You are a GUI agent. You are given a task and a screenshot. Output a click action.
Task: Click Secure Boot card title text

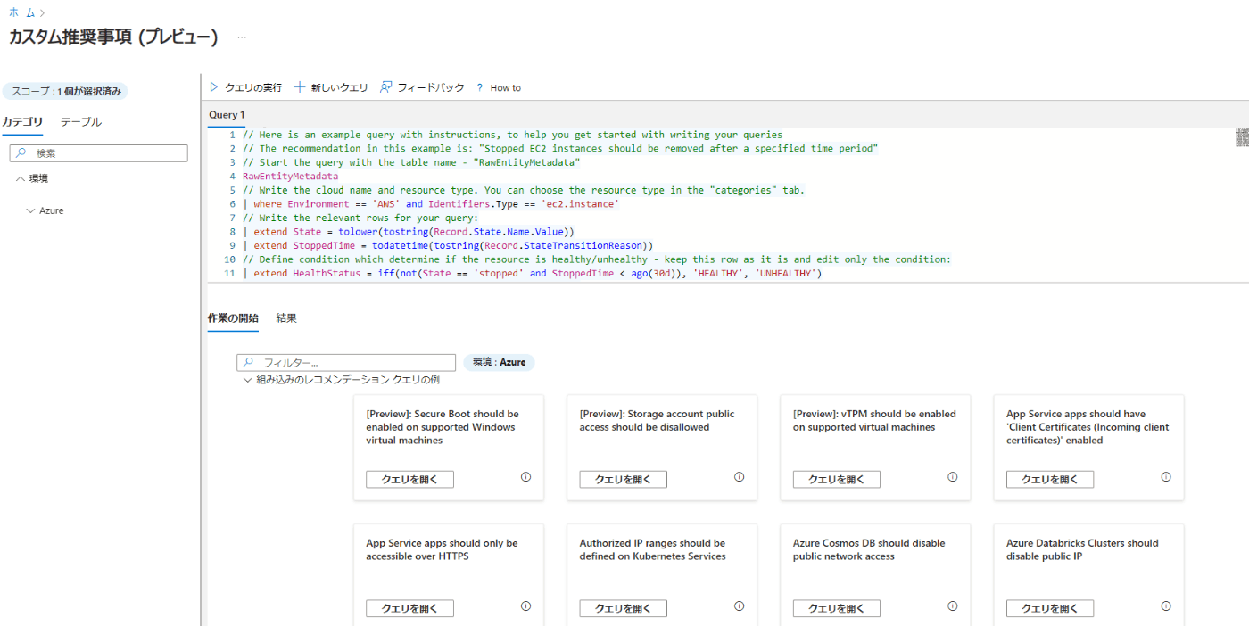pos(443,427)
